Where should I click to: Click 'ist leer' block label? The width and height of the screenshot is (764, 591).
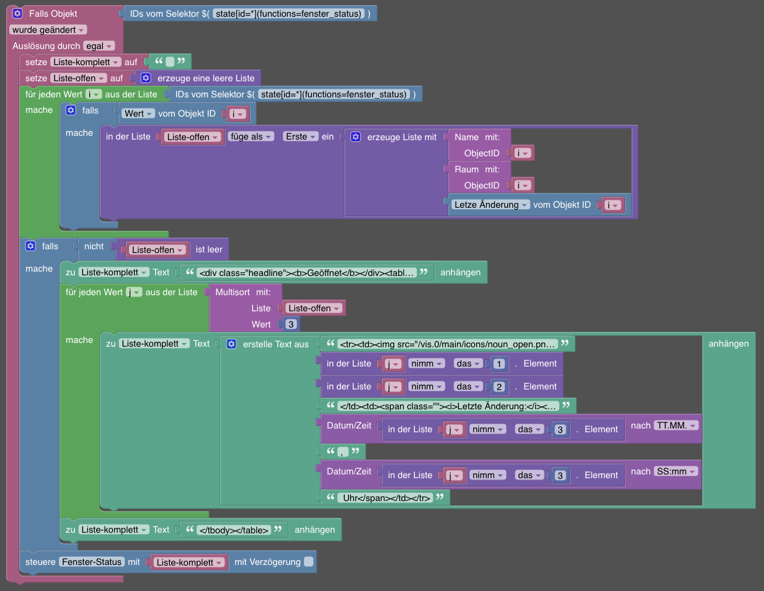pos(209,249)
